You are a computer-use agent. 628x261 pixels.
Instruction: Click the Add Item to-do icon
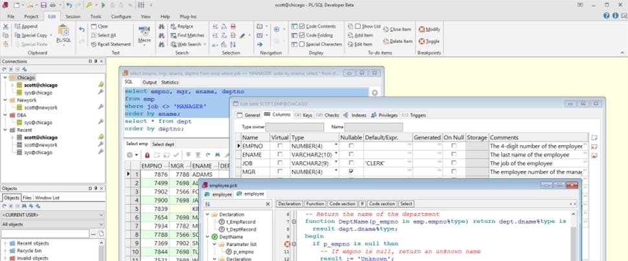click(350, 35)
